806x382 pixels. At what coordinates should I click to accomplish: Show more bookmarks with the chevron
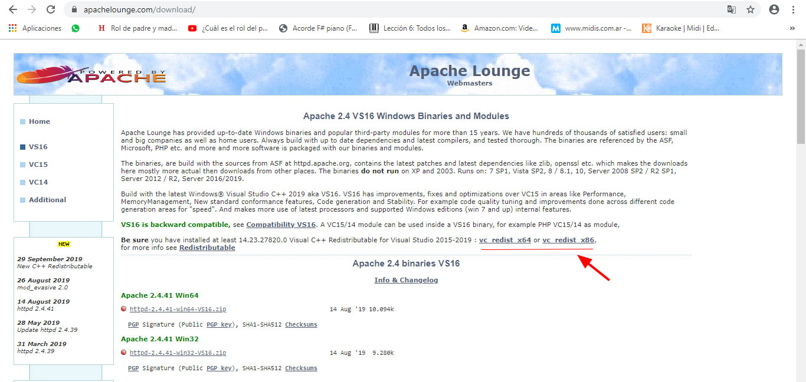[x=792, y=28]
